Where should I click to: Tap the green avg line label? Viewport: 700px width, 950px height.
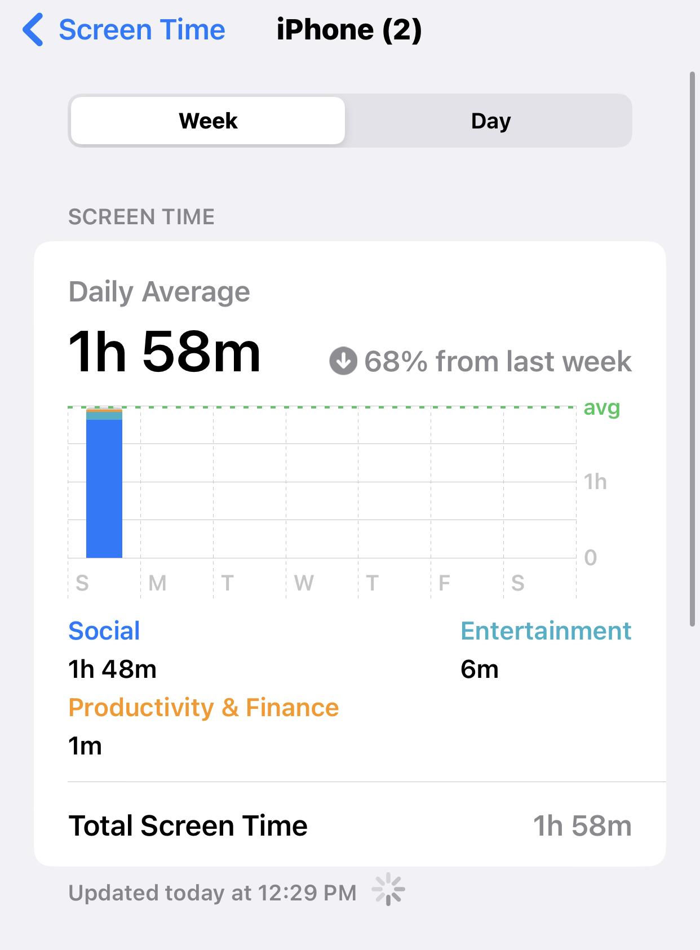point(602,408)
